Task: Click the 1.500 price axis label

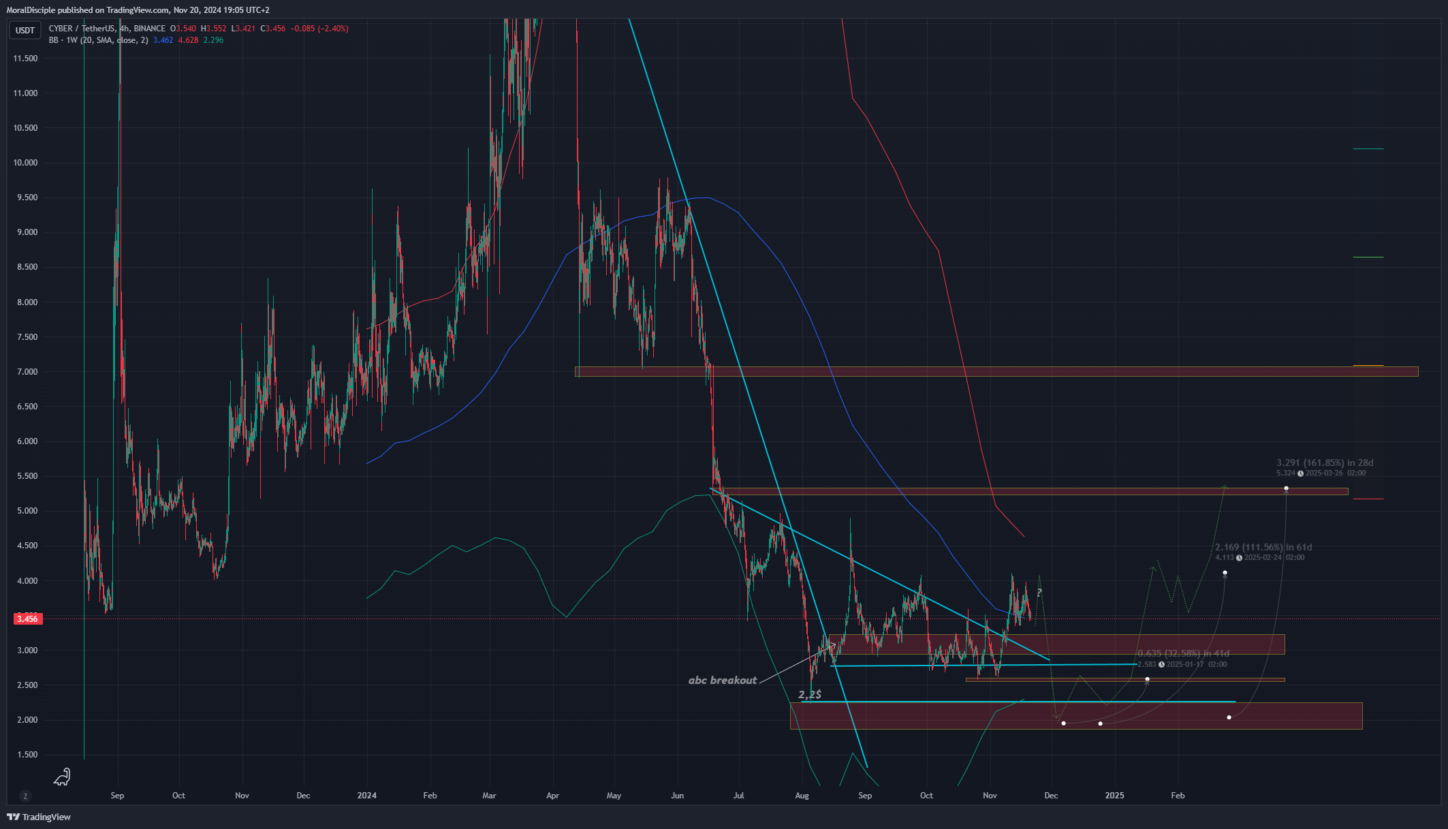Action: [x=26, y=755]
